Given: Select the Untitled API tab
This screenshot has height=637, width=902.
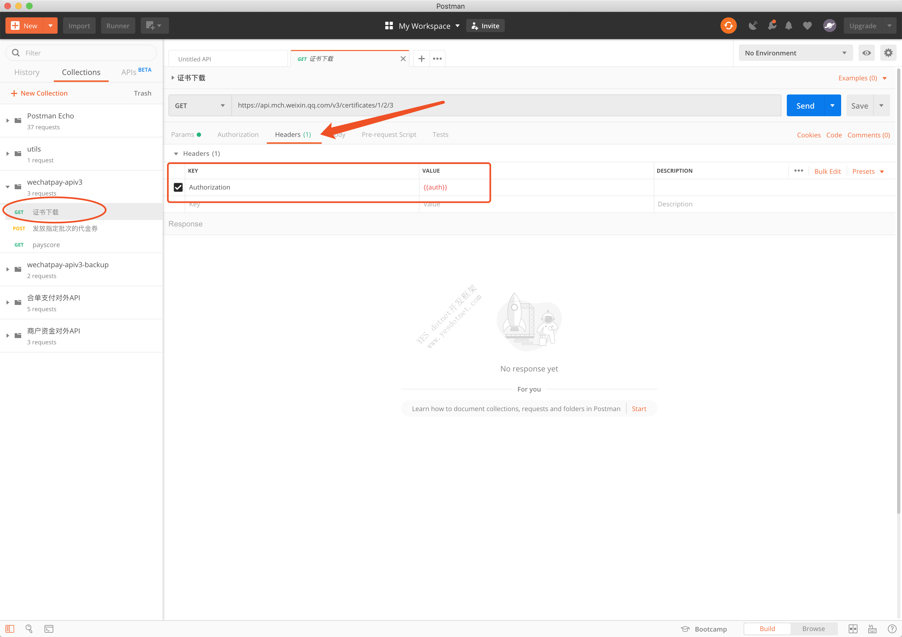Looking at the screenshot, I should [x=228, y=59].
